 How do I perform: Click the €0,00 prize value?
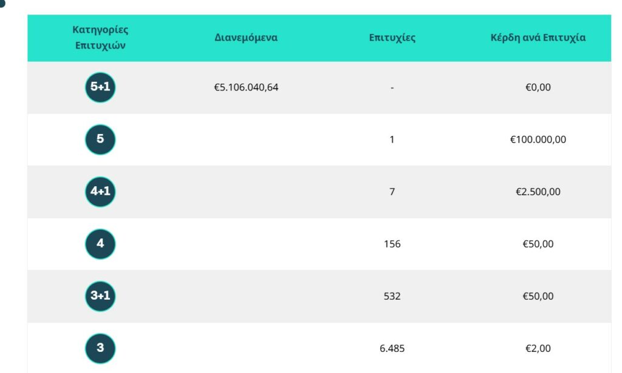[538, 87]
